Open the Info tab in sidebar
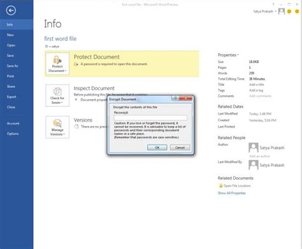 point(17,25)
